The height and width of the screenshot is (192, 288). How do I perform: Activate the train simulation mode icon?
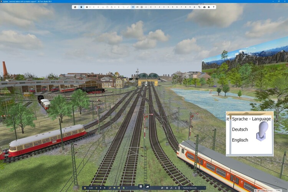click(81, 7)
